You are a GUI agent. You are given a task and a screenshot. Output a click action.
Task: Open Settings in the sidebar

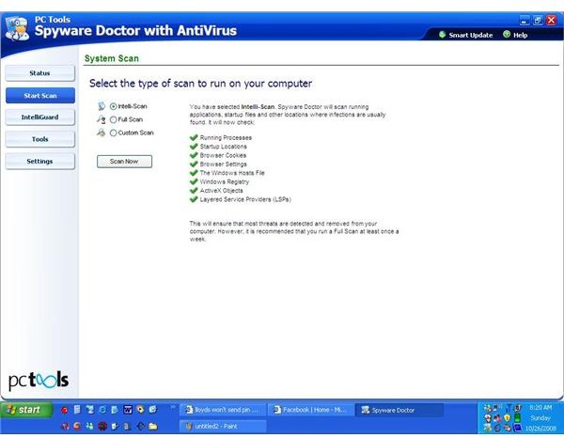coord(39,161)
